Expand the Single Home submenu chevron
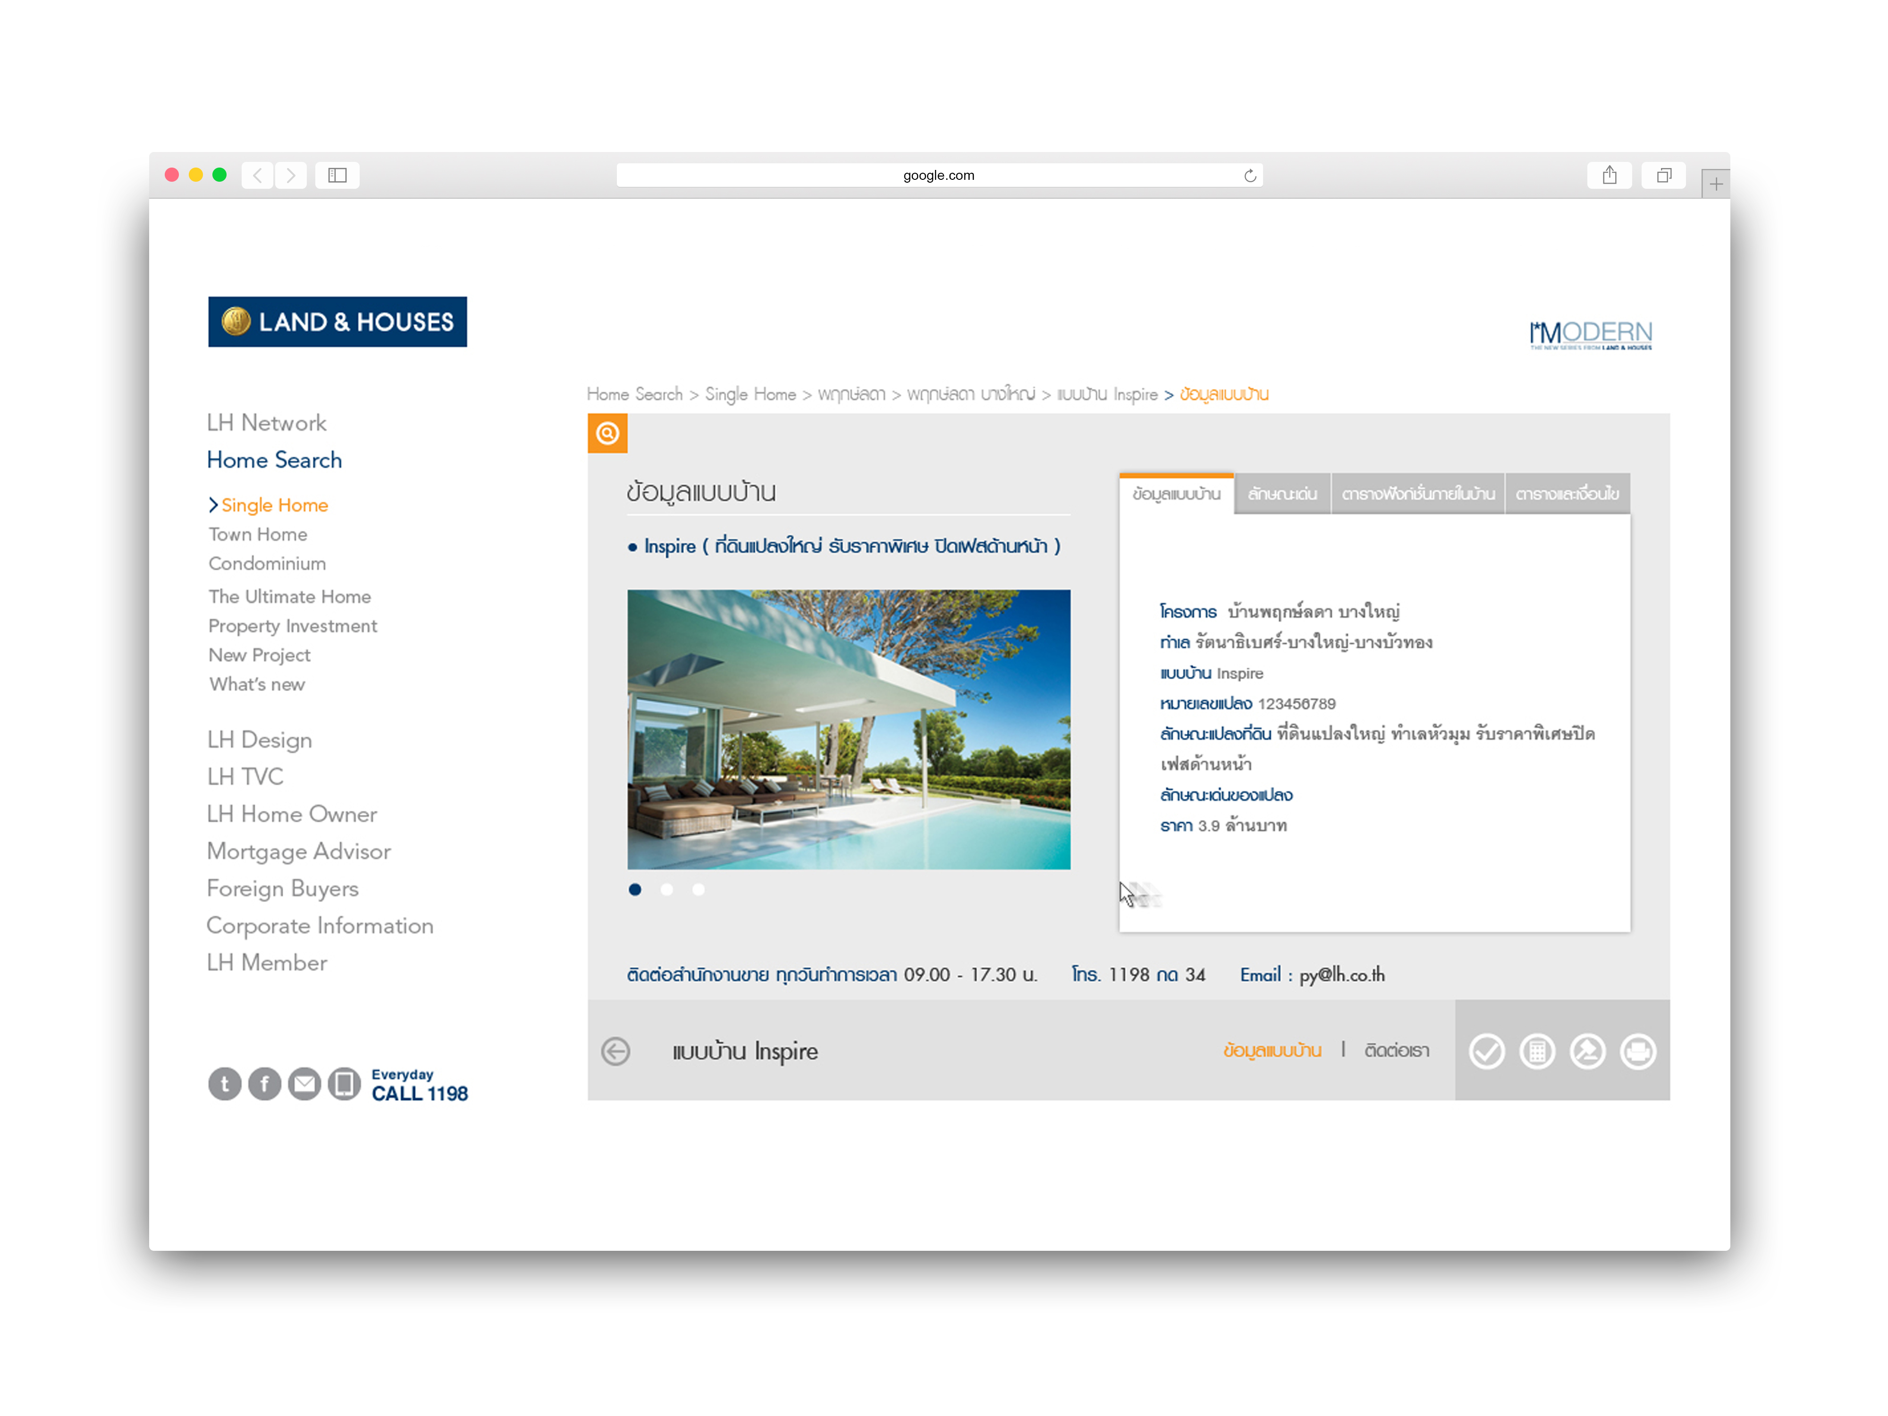Image resolution: width=1888 pixels, height=1416 pixels. click(213, 506)
